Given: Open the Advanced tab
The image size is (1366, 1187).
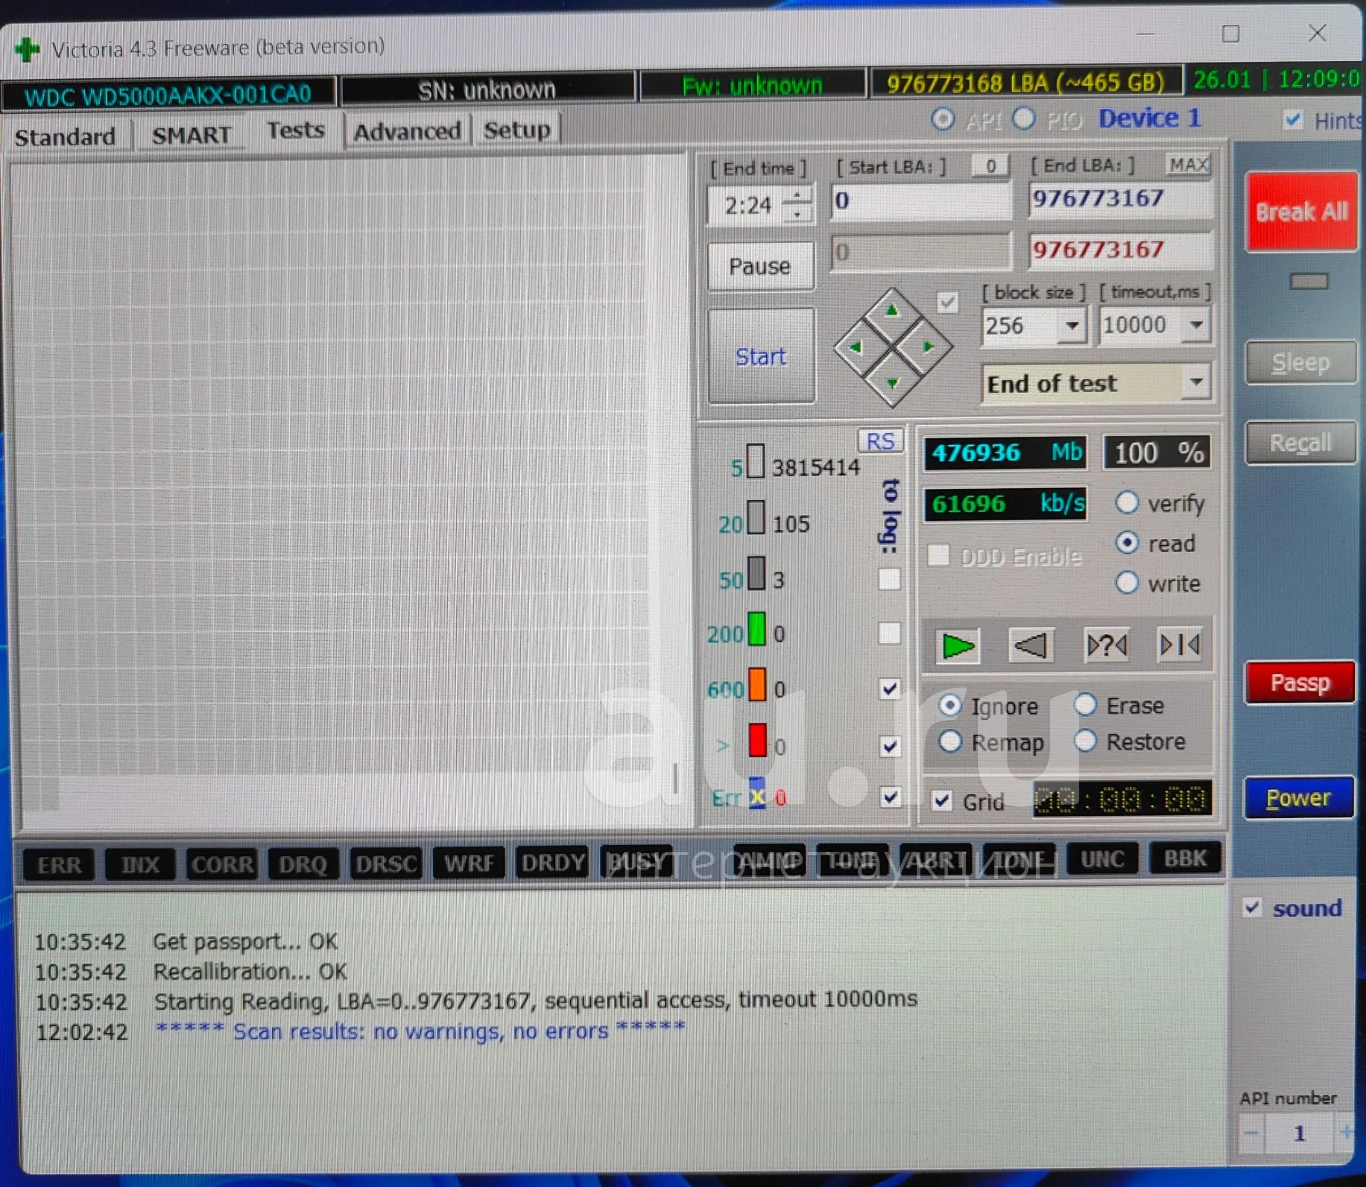Looking at the screenshot, I should point(407,131).
